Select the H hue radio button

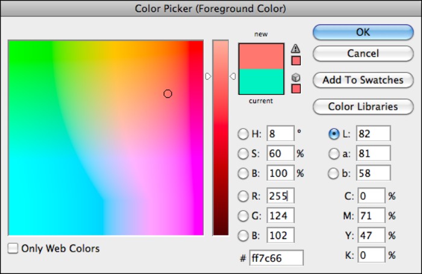(x=243, y=133)
